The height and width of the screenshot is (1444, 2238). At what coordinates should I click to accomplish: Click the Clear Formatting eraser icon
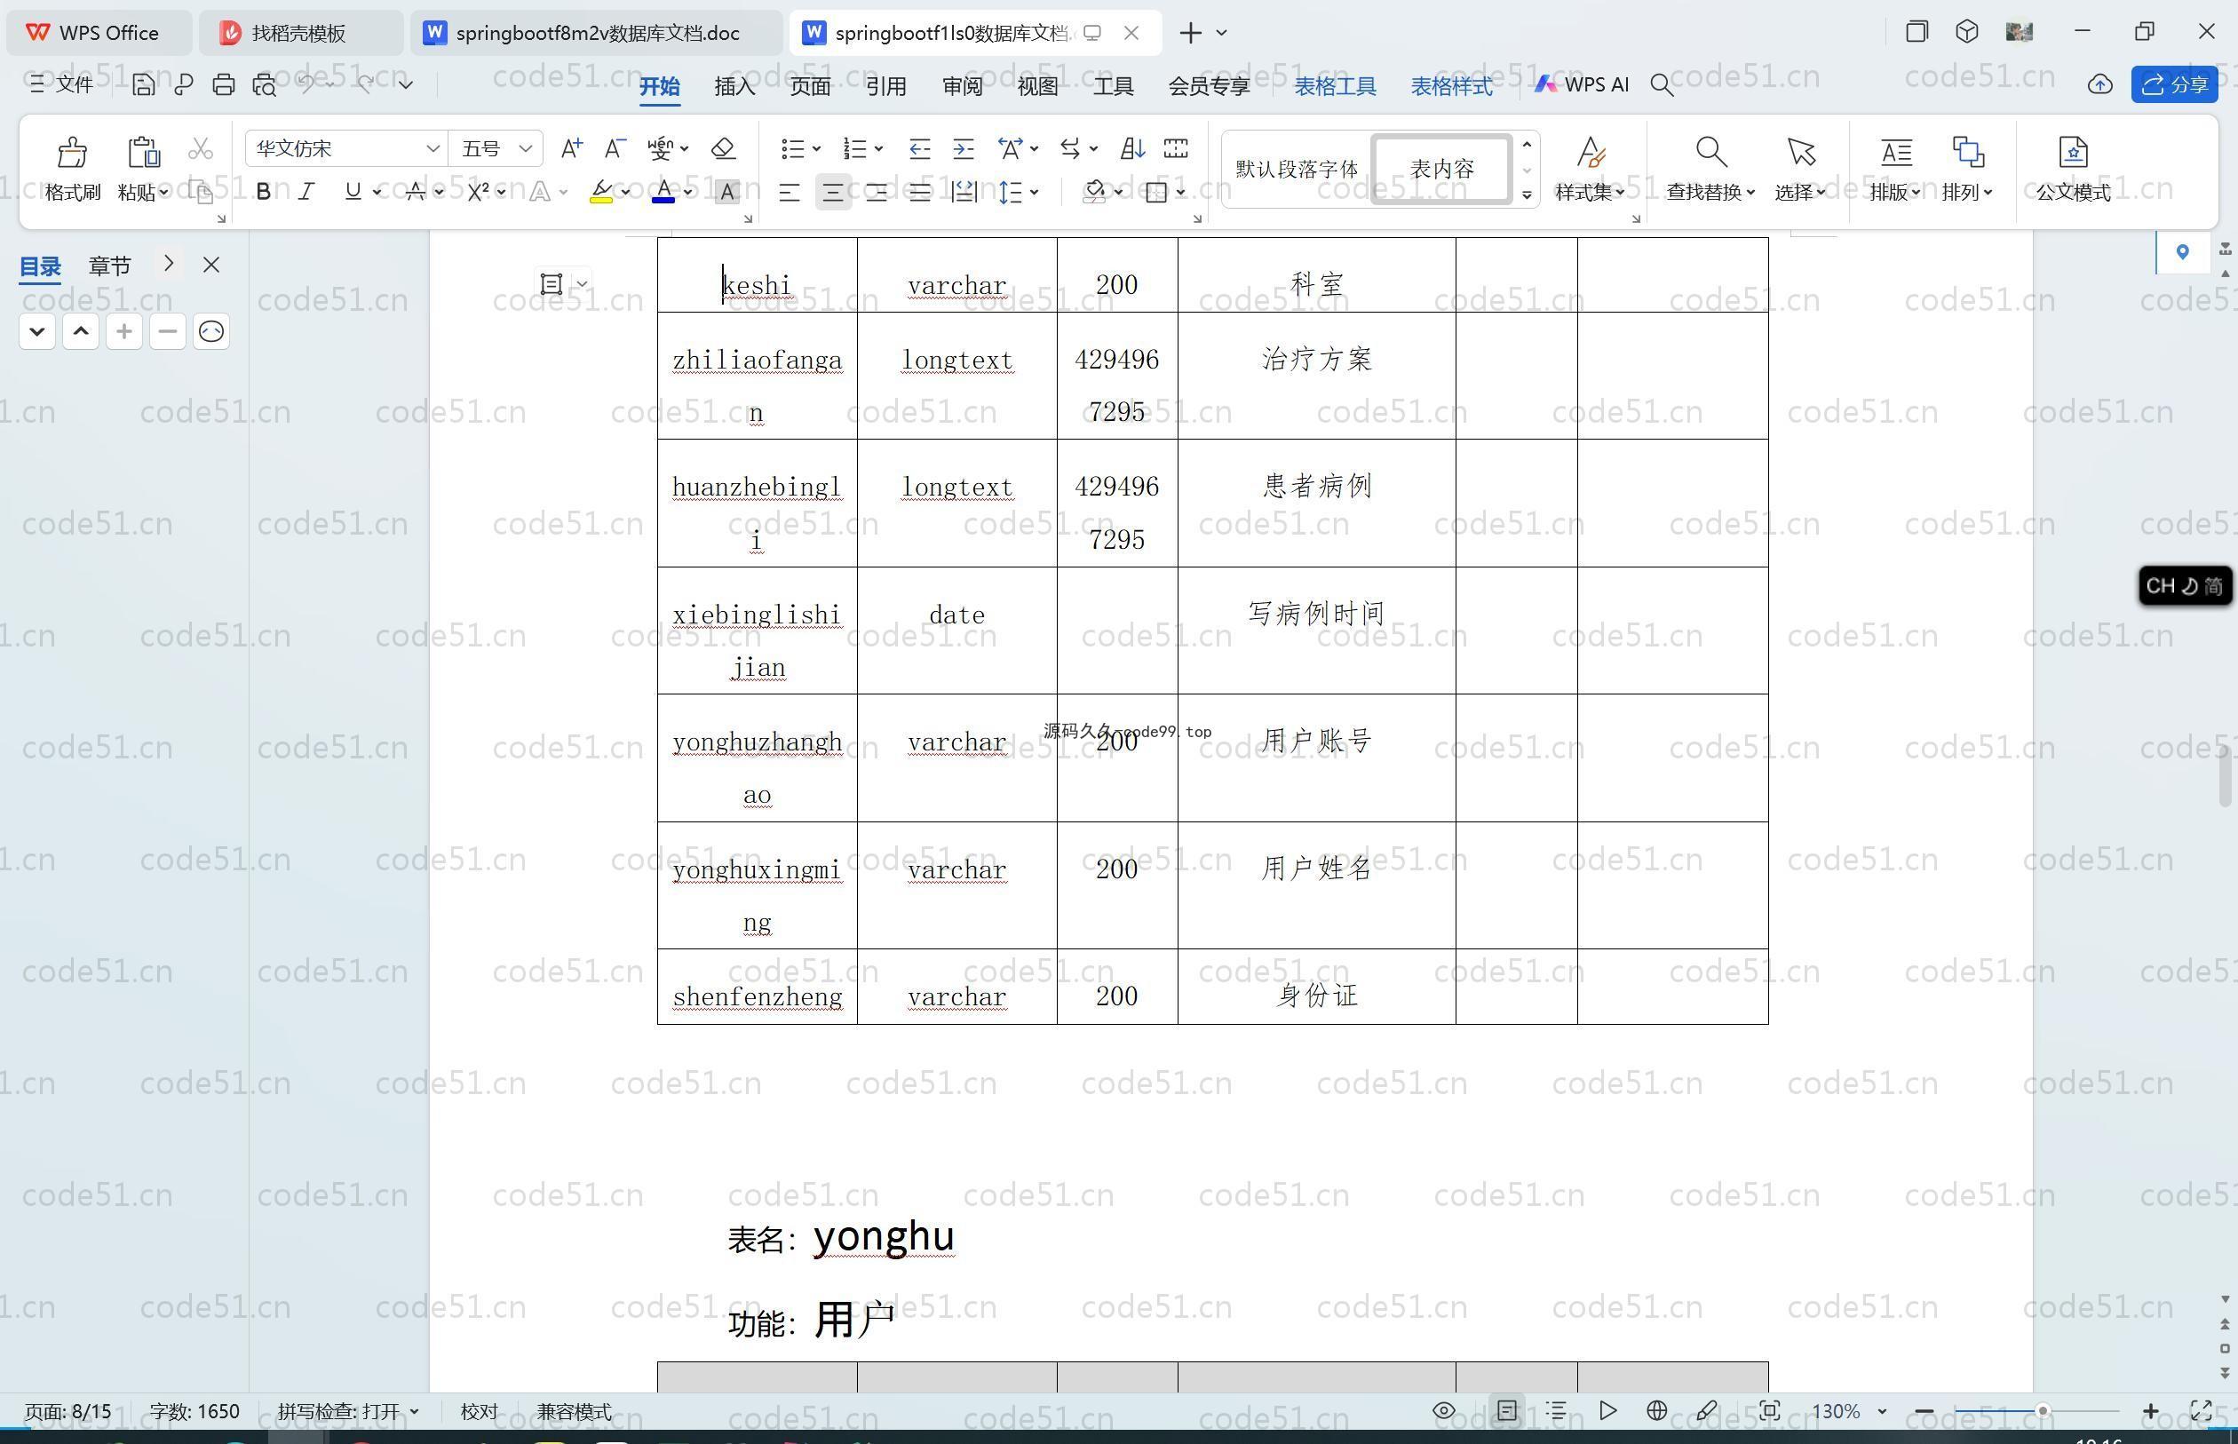723,148
